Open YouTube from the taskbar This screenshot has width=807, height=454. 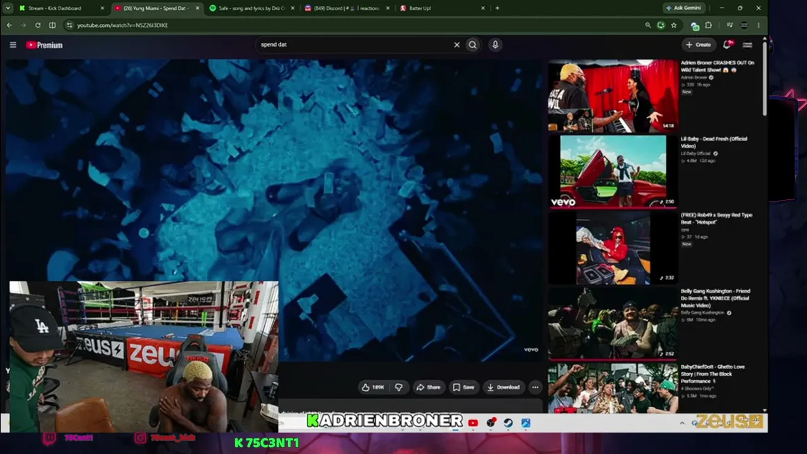tap(473, 423)
